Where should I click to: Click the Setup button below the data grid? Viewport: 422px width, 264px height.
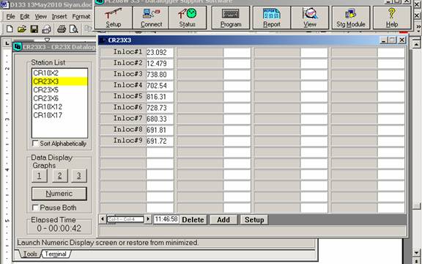tap(254, 220)
